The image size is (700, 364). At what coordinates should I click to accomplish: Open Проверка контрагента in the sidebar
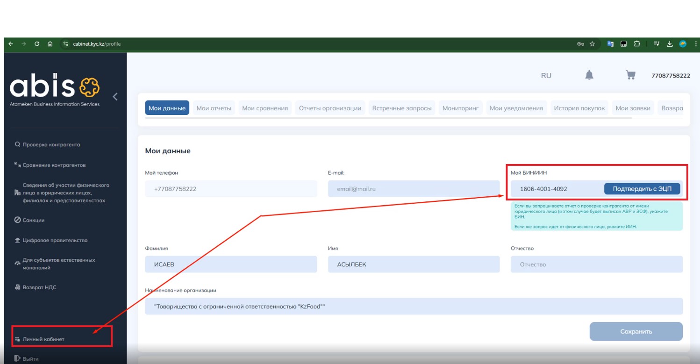51,145
